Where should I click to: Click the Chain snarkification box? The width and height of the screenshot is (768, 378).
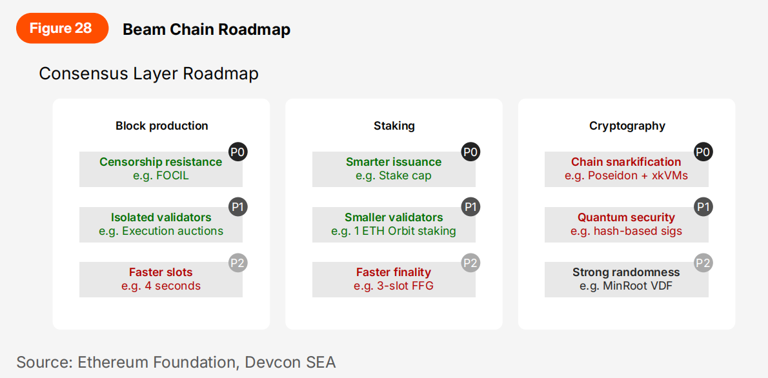click(626, 169)
